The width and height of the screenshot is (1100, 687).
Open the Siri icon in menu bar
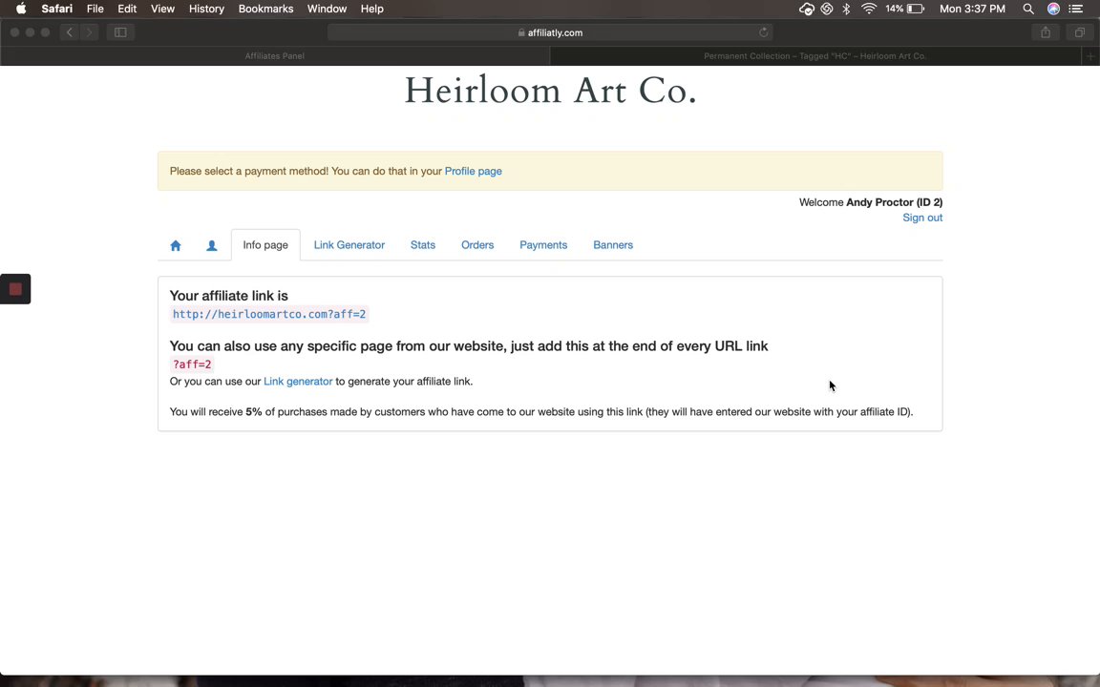pos(1053,9)
